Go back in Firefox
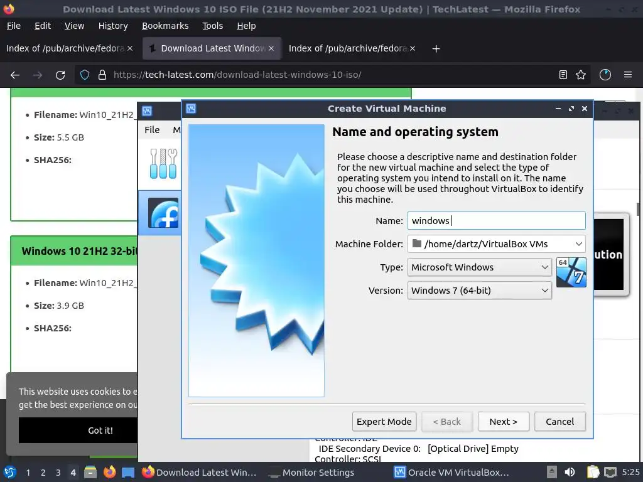 15,75
